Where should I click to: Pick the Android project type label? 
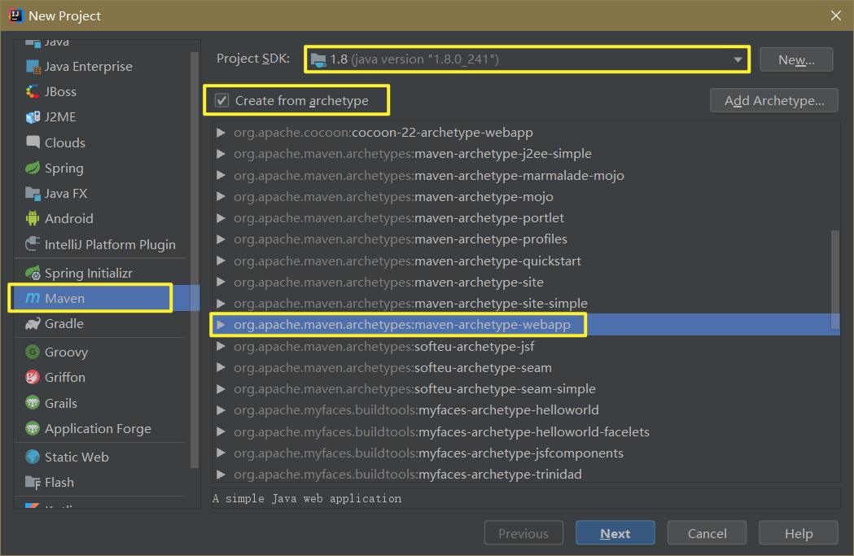(x=68, y=218)
